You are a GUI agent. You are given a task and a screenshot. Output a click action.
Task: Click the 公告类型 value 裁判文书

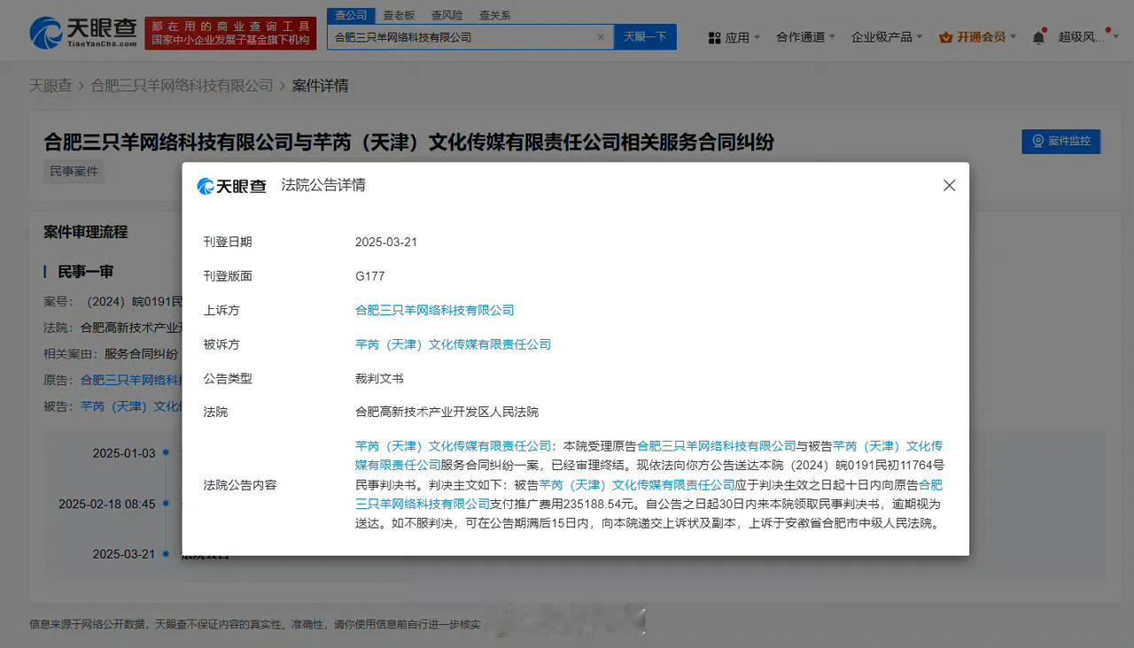click(379, 378)
